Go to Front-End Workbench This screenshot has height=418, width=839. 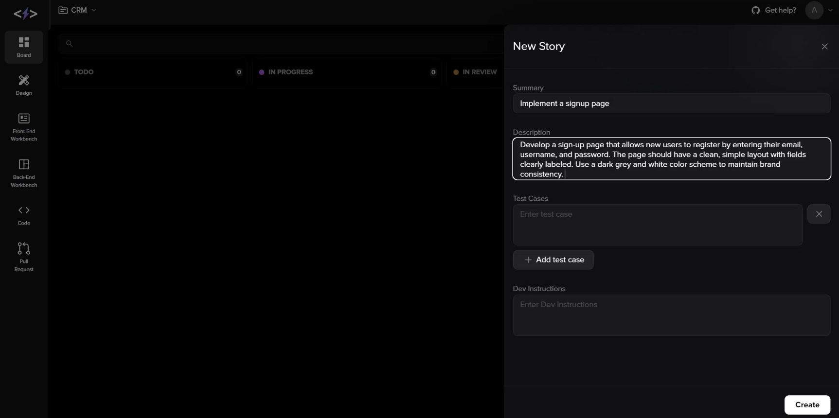(24, 127)
